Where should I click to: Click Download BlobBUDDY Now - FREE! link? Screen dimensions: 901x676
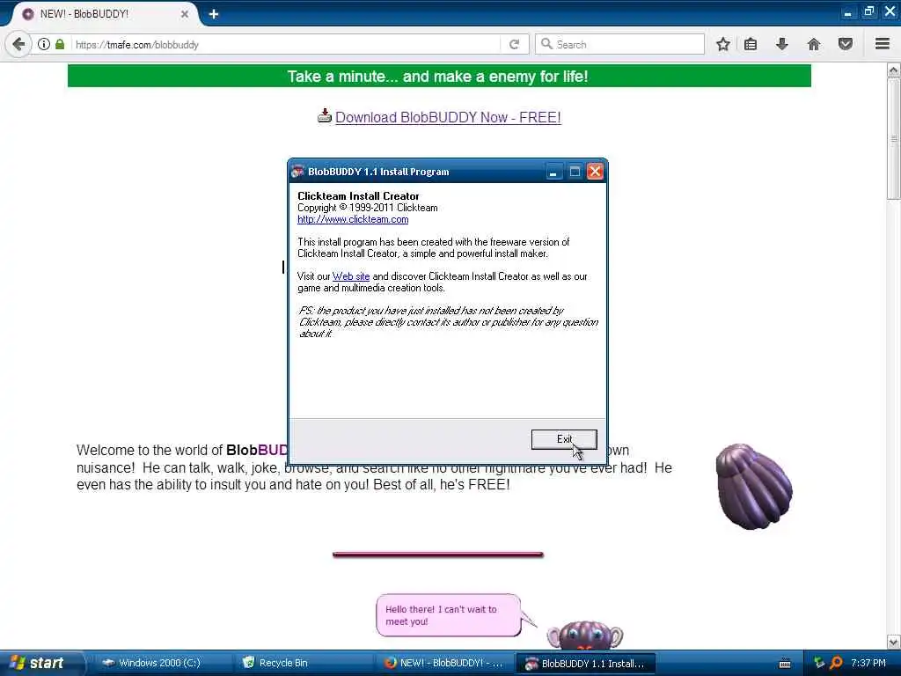coord(448,117)
